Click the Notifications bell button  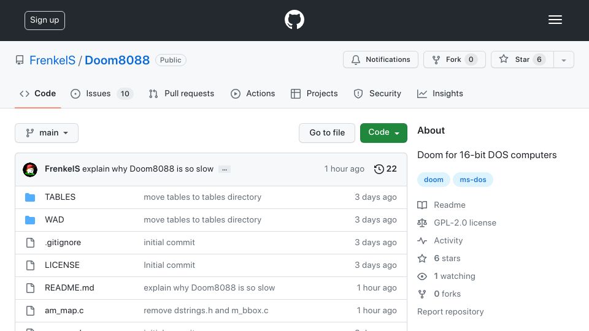point(380,59)
